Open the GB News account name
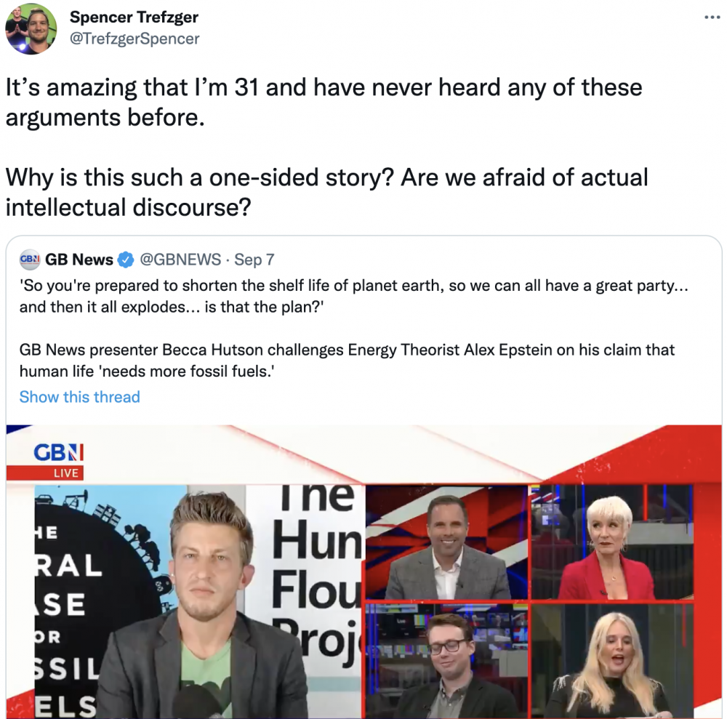This screenshot has height=719, width=727. [x=79, y=260]
